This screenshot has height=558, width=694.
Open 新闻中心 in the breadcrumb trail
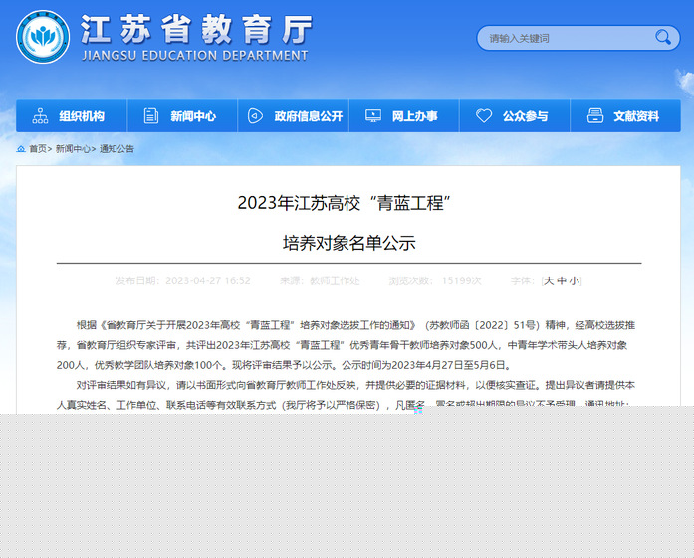[73, 149]
